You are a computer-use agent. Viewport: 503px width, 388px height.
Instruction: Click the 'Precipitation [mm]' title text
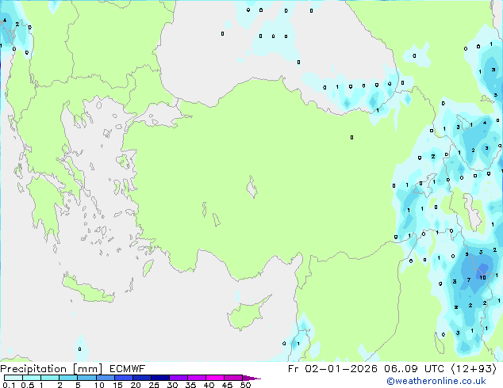click(x=52, y=369)
